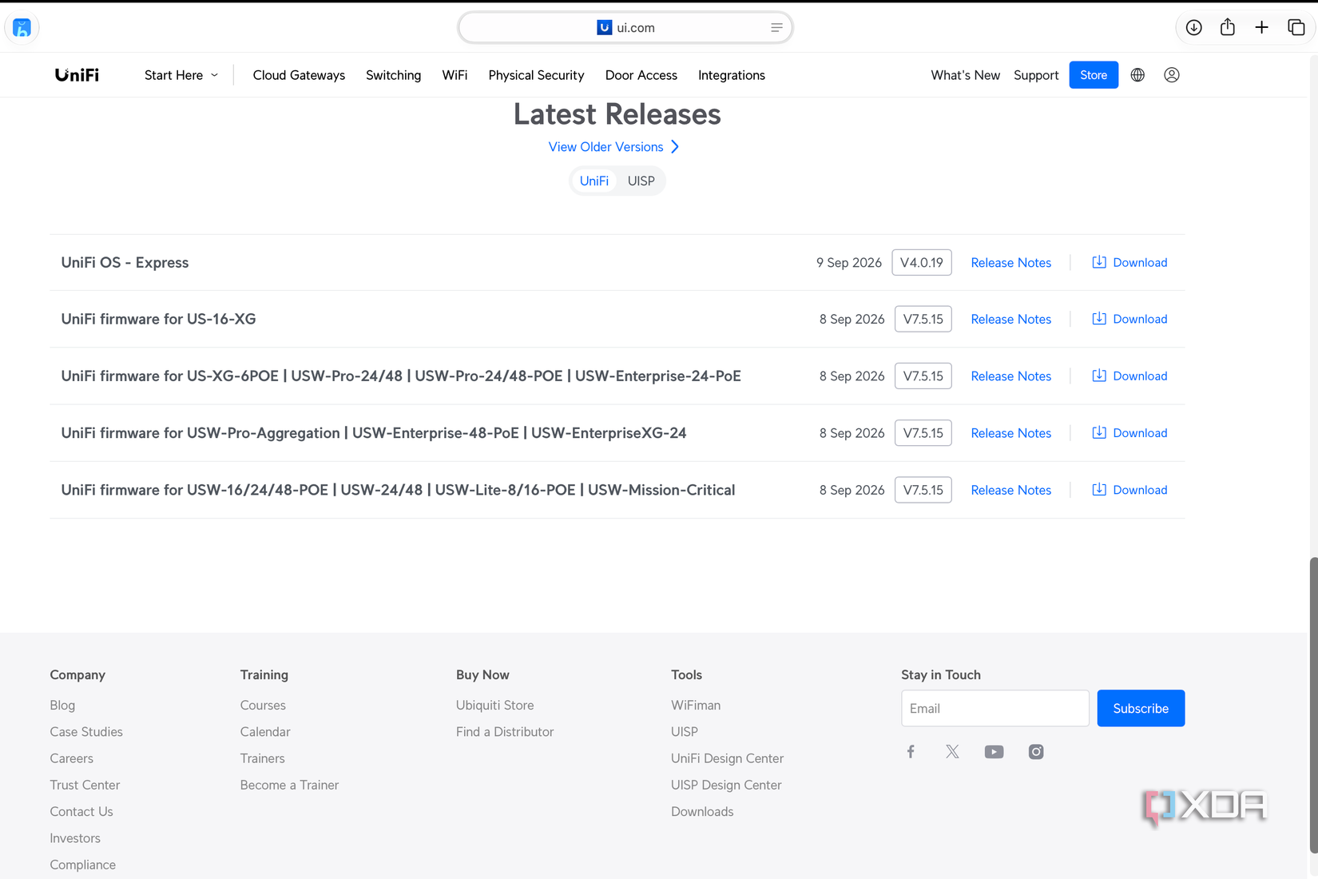Open the reader menu icon in address bar

click(x=776, y=28)
